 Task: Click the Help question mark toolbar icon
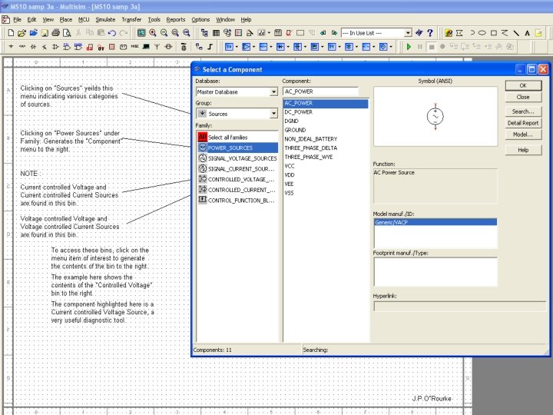pos(429,33)
